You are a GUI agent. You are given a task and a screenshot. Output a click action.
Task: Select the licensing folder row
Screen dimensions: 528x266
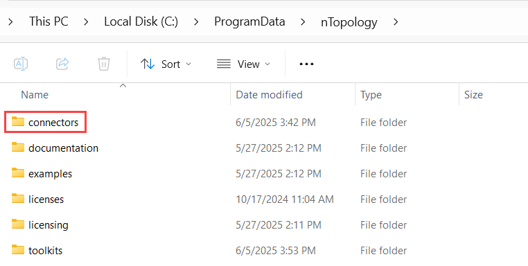pyautogui.click(x=264, y=224)
